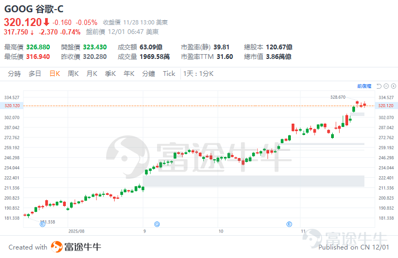Click the highlighted 320.120 label on right axis
The height and width of the screenshot is (258, 398).
point(386,106)
